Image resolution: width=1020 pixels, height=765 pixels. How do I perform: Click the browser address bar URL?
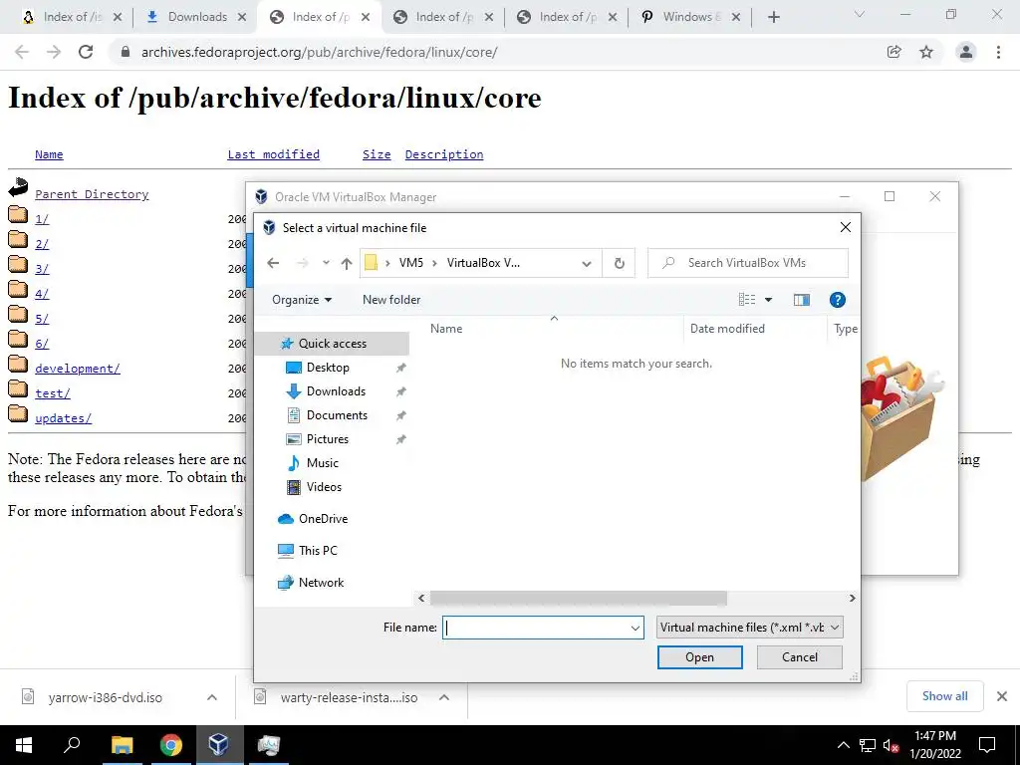click(x=319, y=52)
